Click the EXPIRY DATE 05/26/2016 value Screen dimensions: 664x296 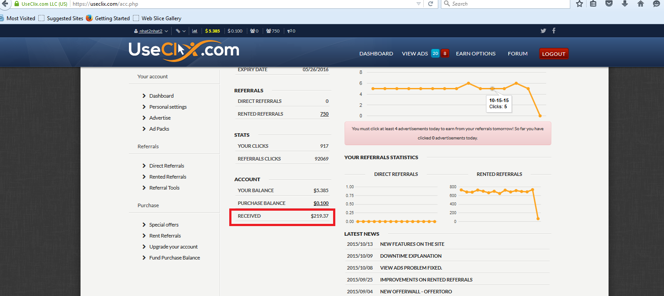coord(315,69)
